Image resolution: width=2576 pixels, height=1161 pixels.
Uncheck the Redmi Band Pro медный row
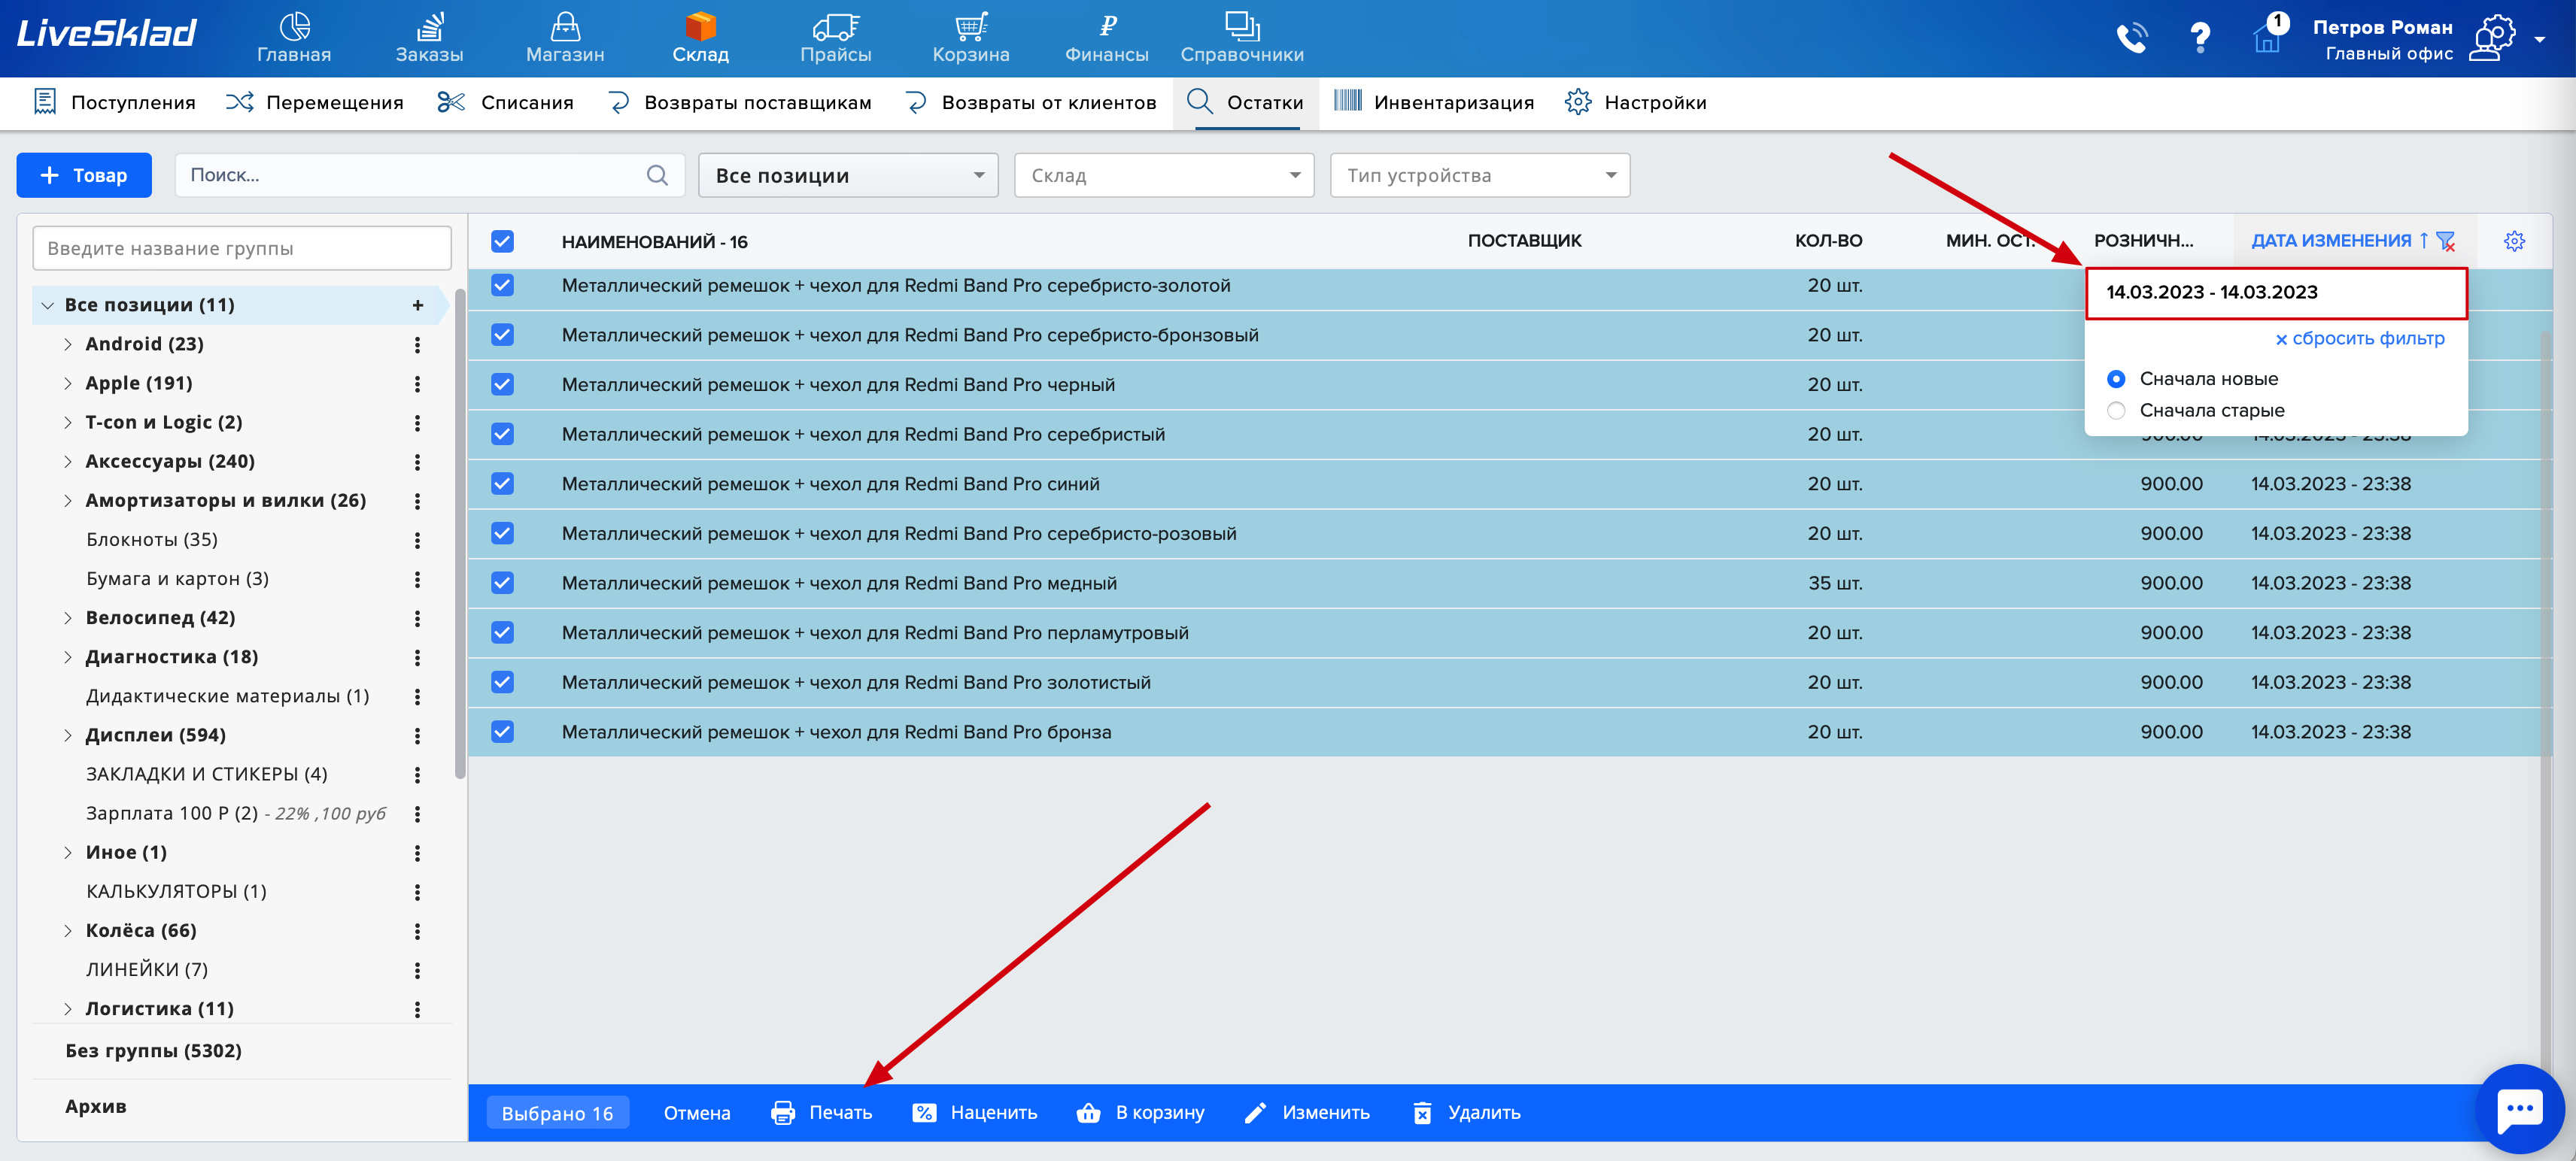coord(502,584)
